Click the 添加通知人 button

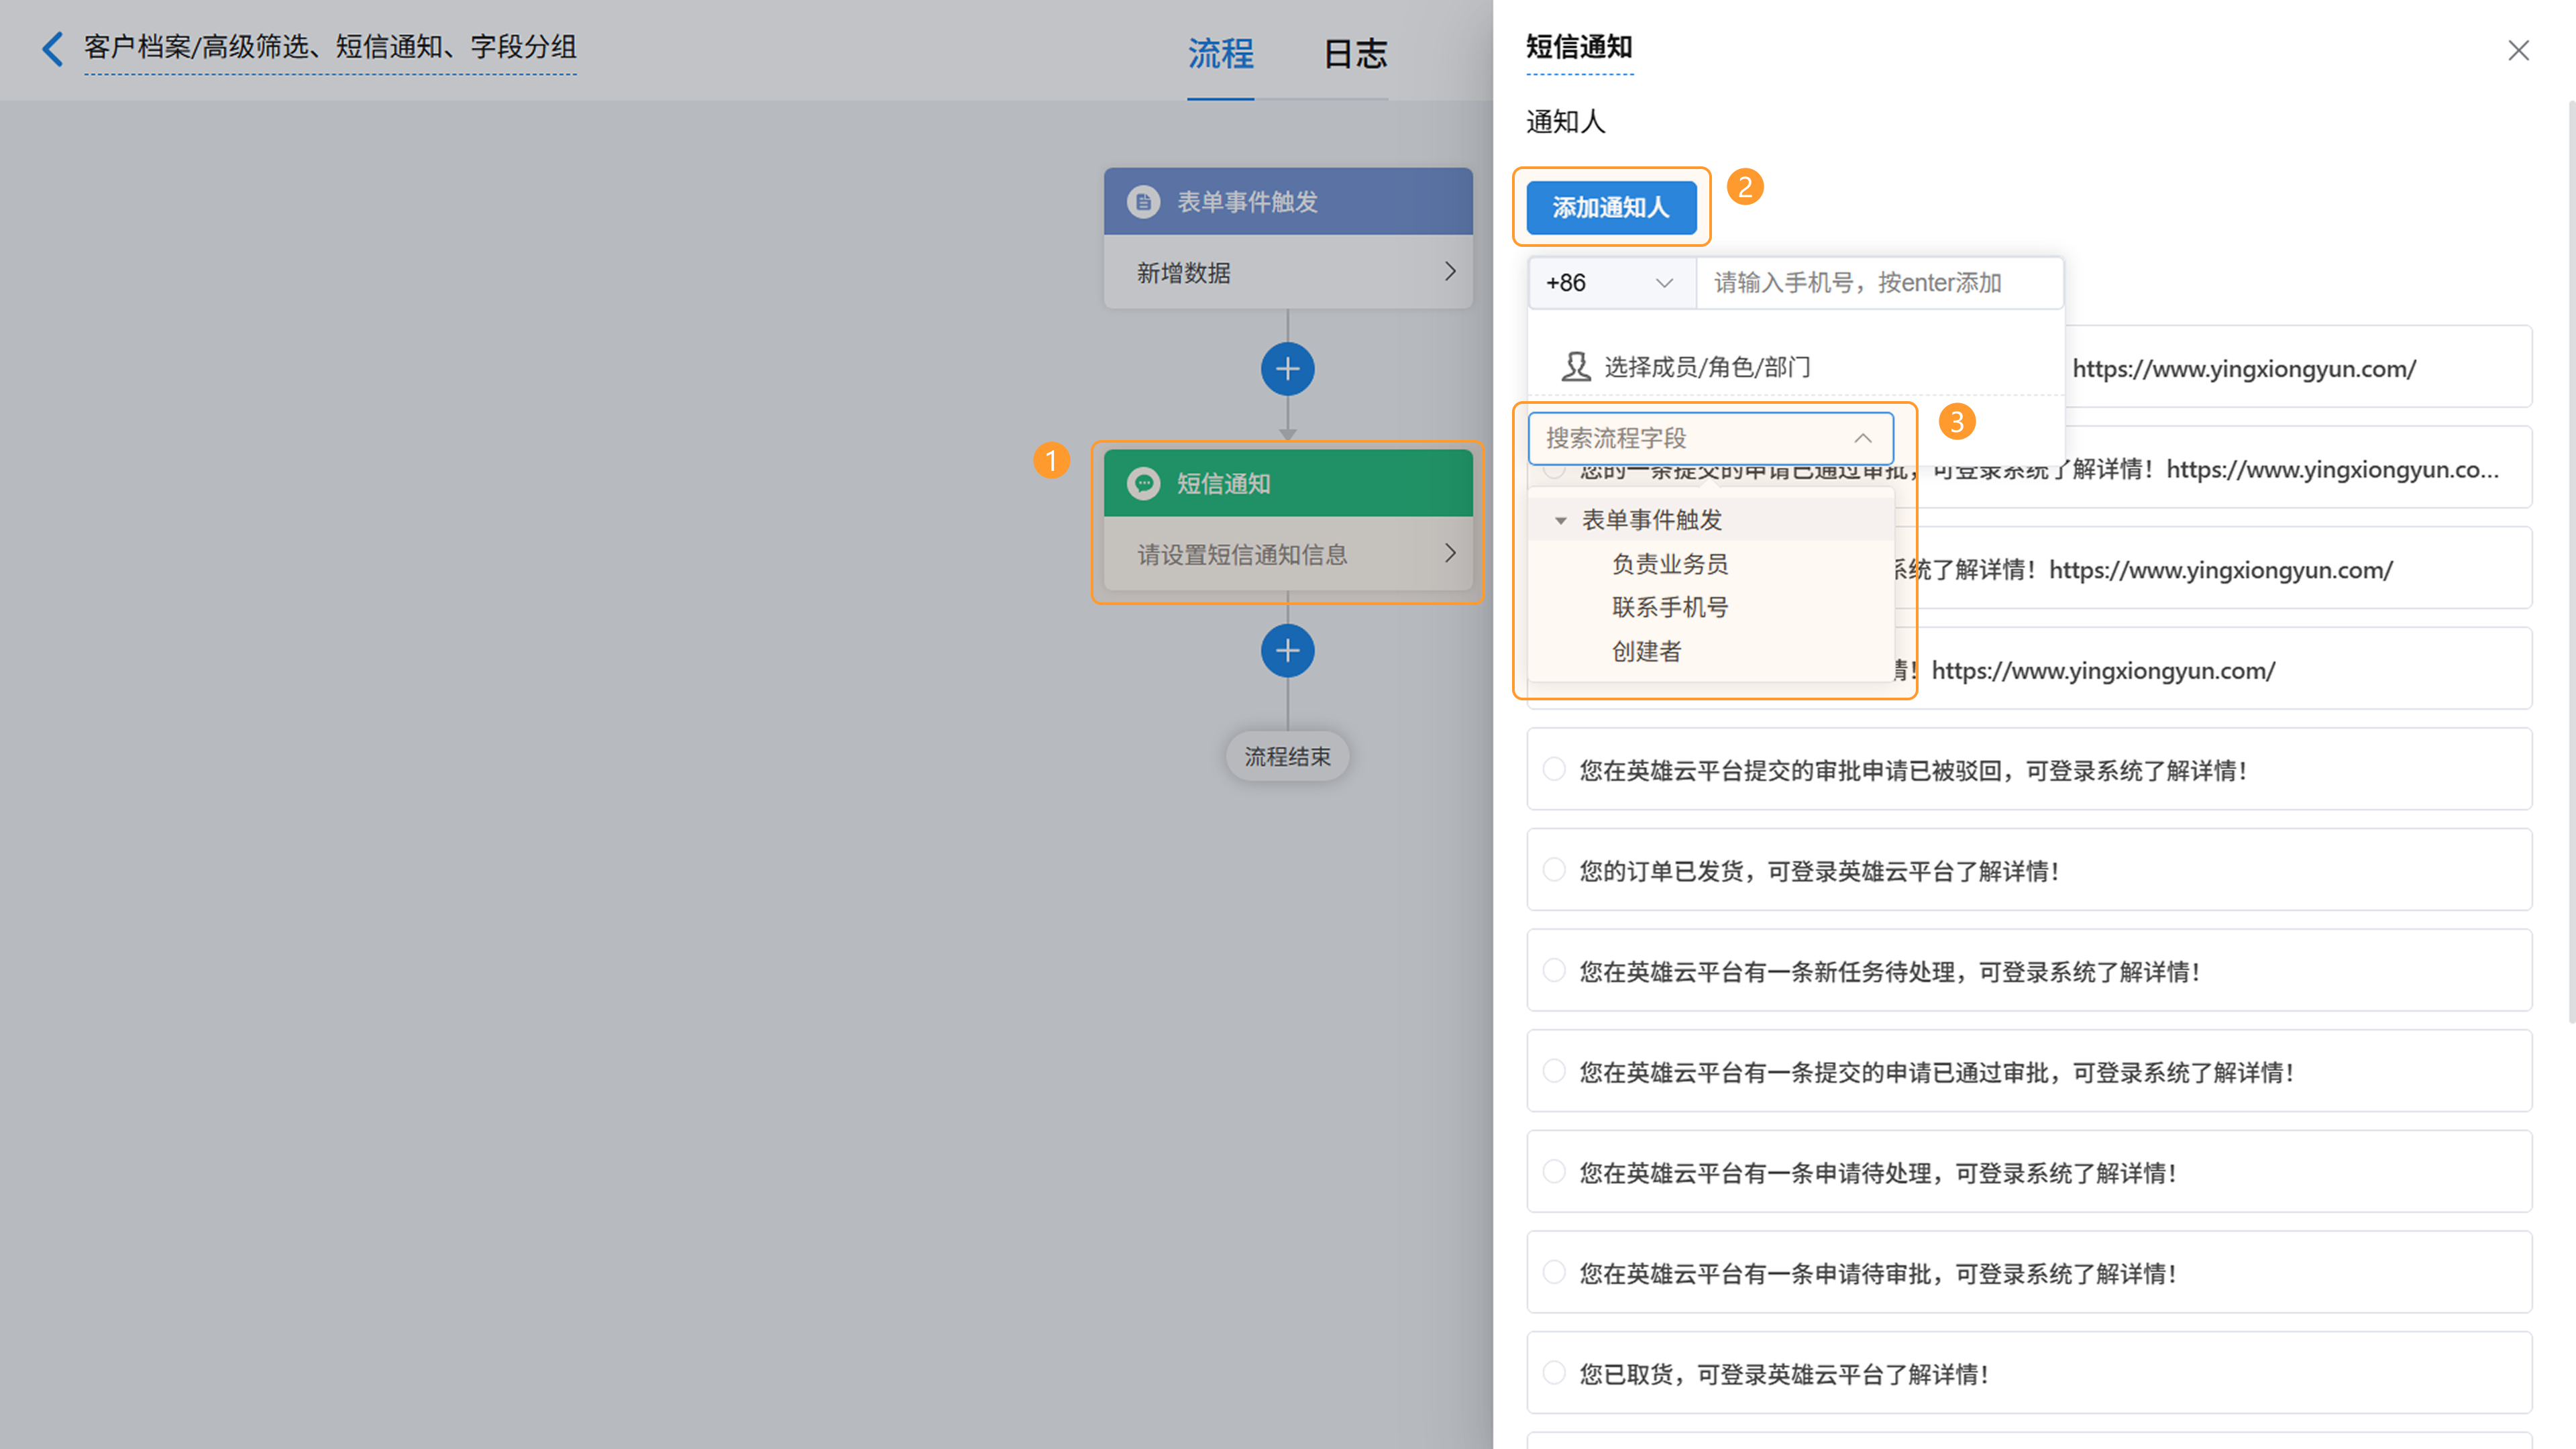[x=1610, y=207]
